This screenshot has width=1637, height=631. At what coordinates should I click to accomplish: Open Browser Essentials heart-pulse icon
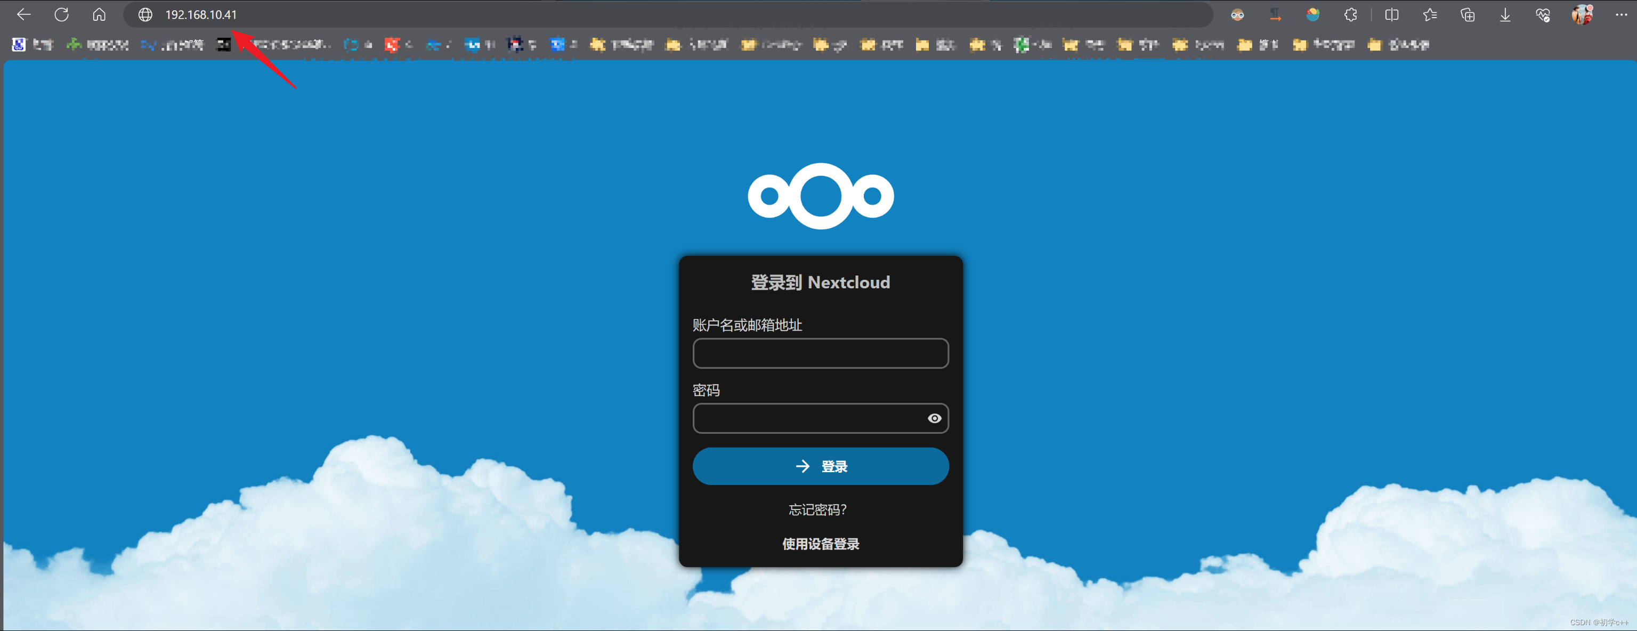click(x=1544, y=14)
